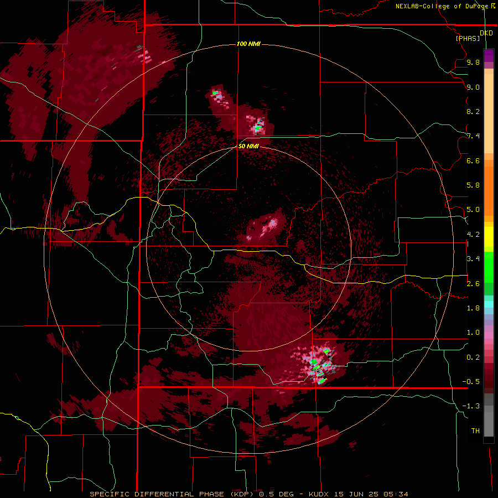The image size is (498, 498).
Task: Pick the purple top segment of color bar
Action: point(489,55)
